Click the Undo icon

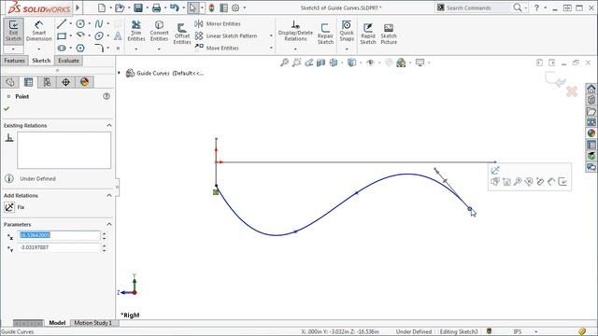point(175,7)
